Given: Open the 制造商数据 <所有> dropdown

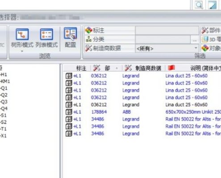Looking at the screenshot, I should 167,49.
